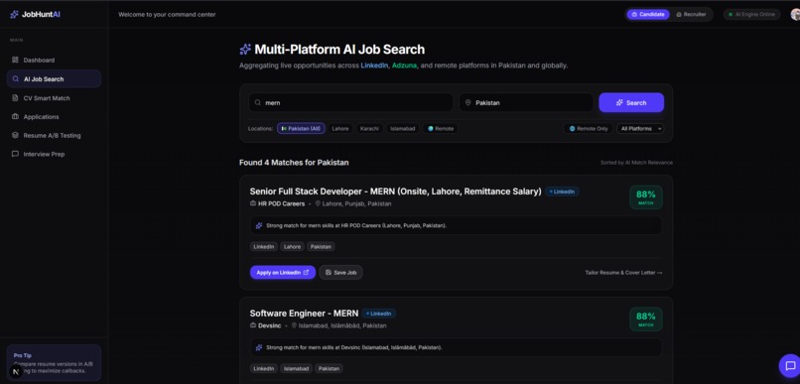Image resolution: width=800 pixels, height=384 pixels.
Task: Select AI Job Search in sidebar
Action: point(54,79)
